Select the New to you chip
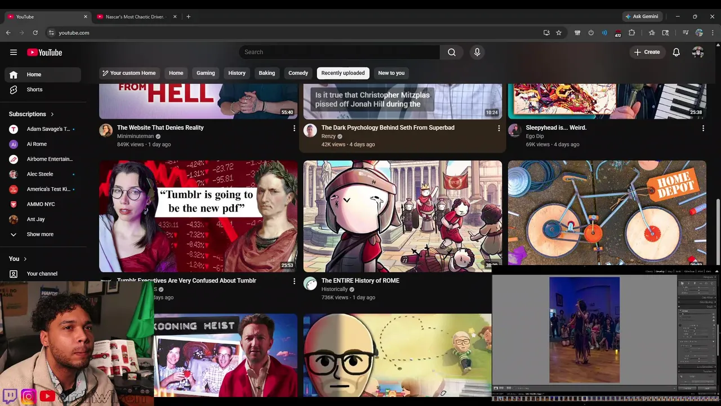Image resolution: width=721 pixels, height=406 pixels. pos(391,73)
